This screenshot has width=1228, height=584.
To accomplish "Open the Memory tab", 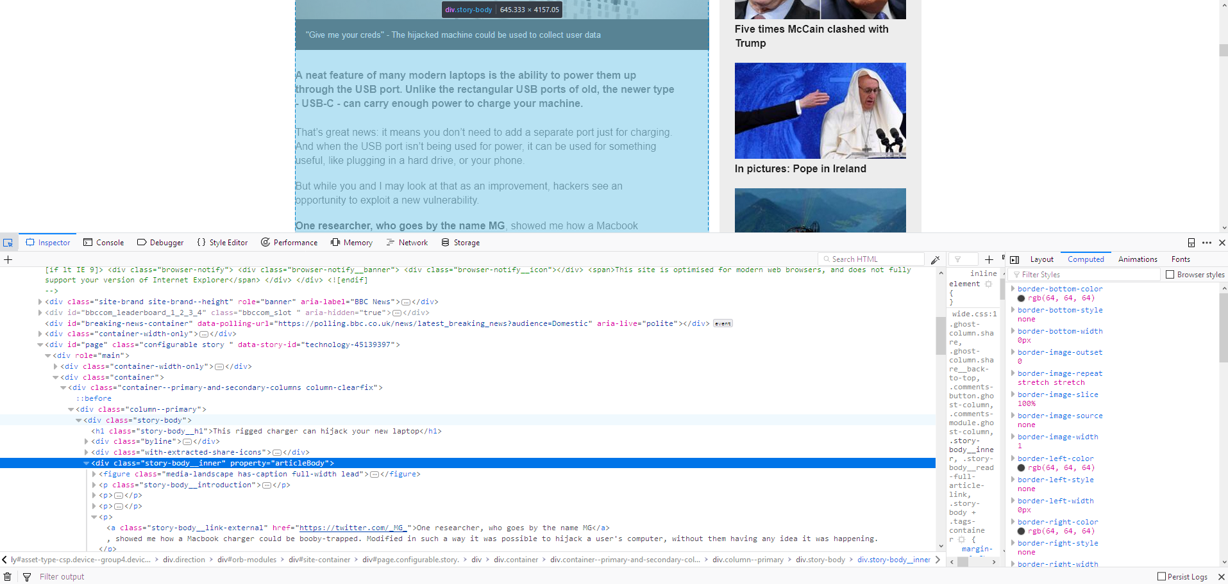I will 351,243.
